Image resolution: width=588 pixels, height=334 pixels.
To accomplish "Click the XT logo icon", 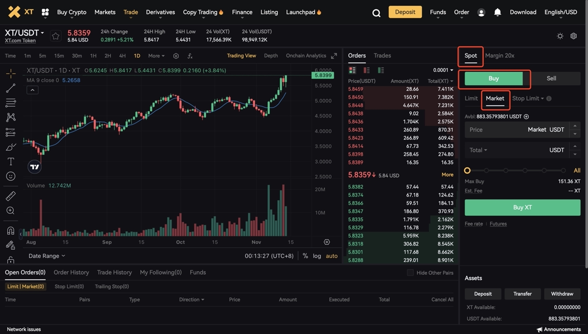I will tap(14, 12).
